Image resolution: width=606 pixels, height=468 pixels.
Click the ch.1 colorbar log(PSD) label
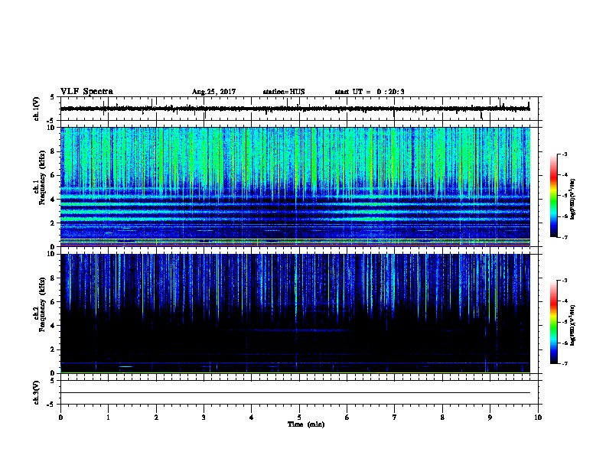click(x=572, y=199)
